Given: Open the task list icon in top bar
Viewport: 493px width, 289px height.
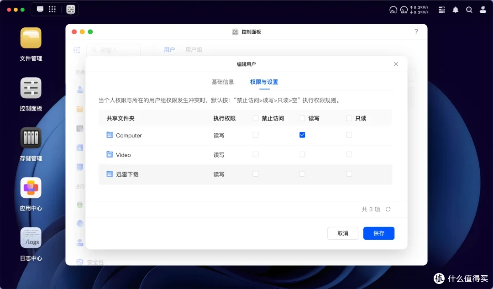Looking at the screenshot, I should click(x=442, y=10).
